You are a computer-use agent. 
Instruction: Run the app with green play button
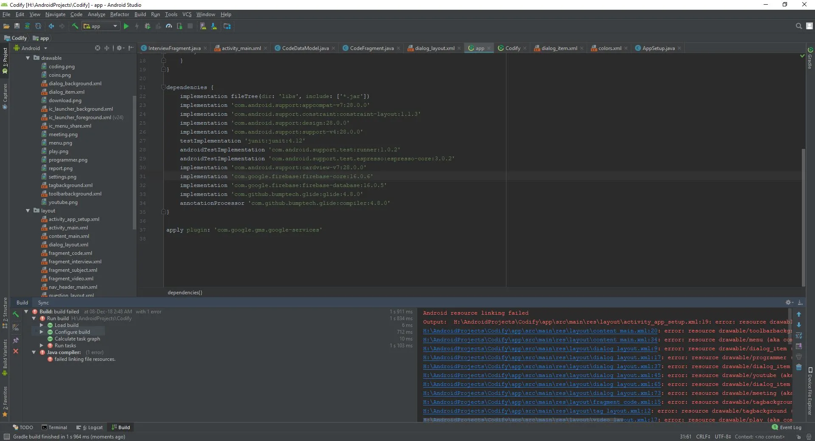click(126, 26)
